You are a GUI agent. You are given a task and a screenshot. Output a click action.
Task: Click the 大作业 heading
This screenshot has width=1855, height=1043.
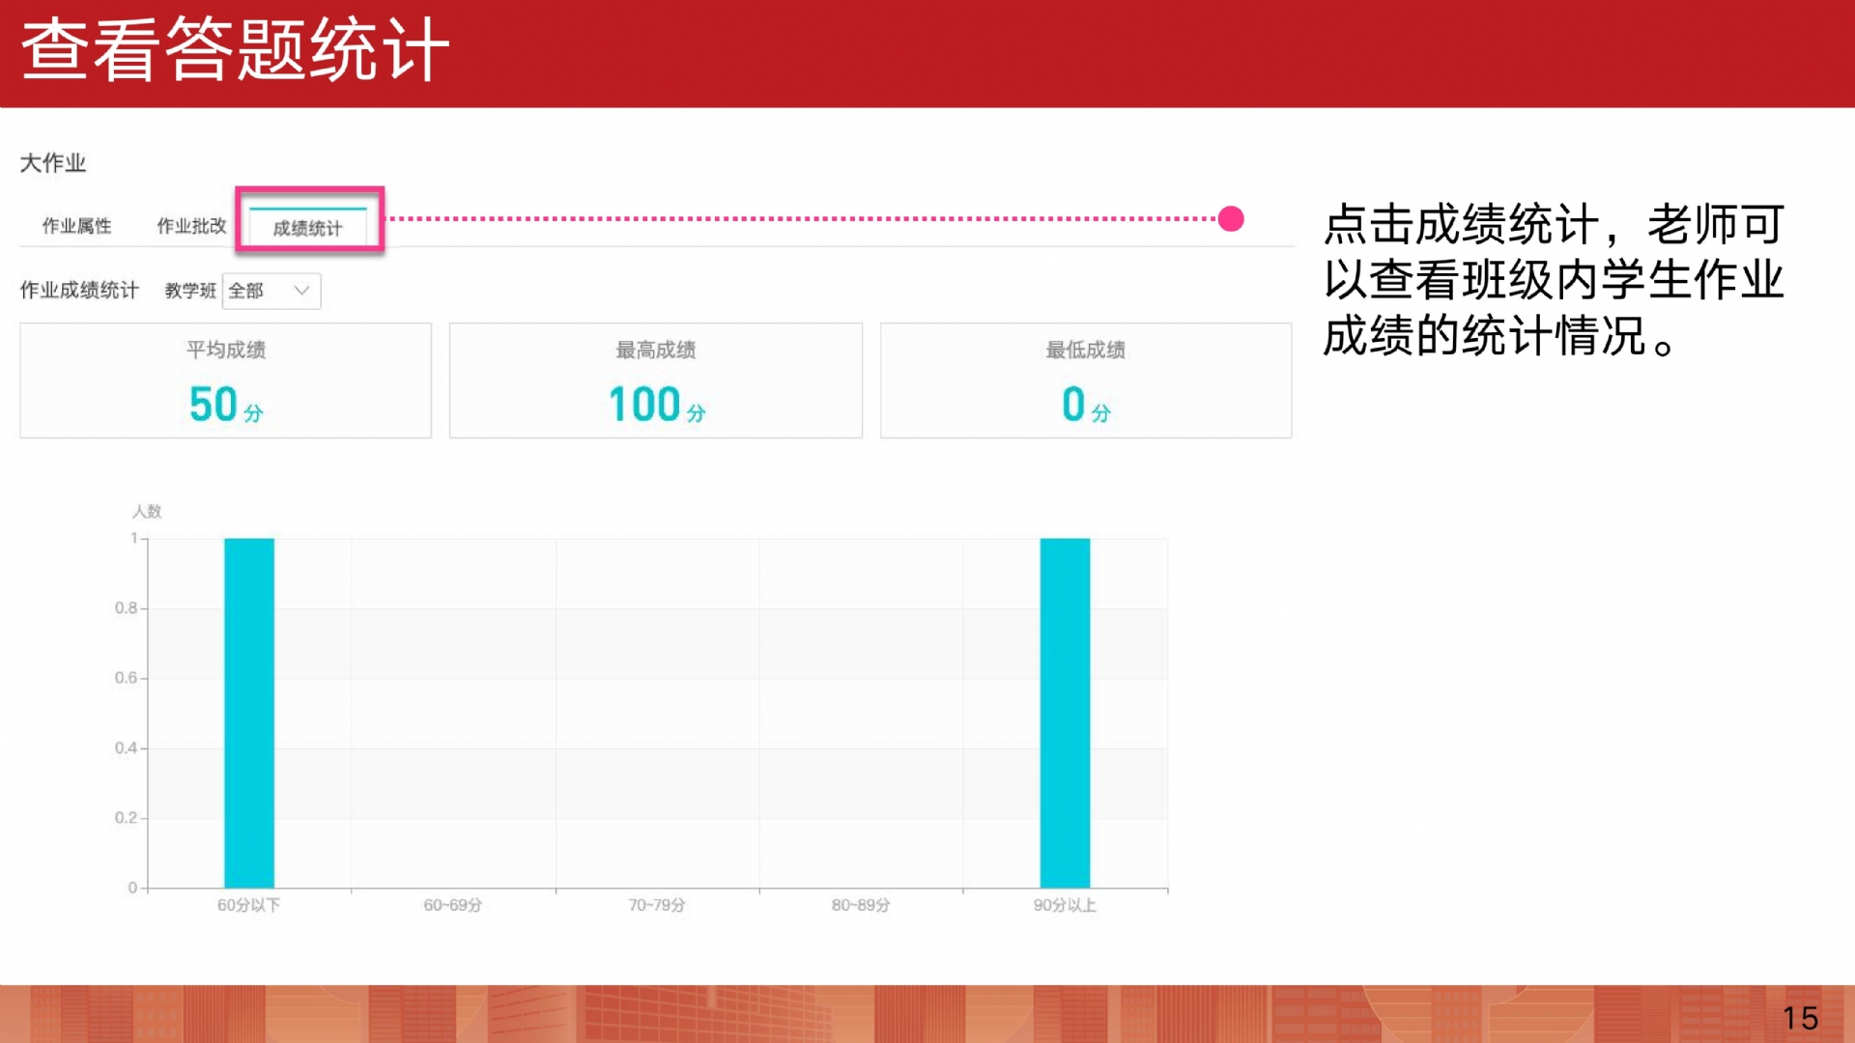(x=53, y=163)
